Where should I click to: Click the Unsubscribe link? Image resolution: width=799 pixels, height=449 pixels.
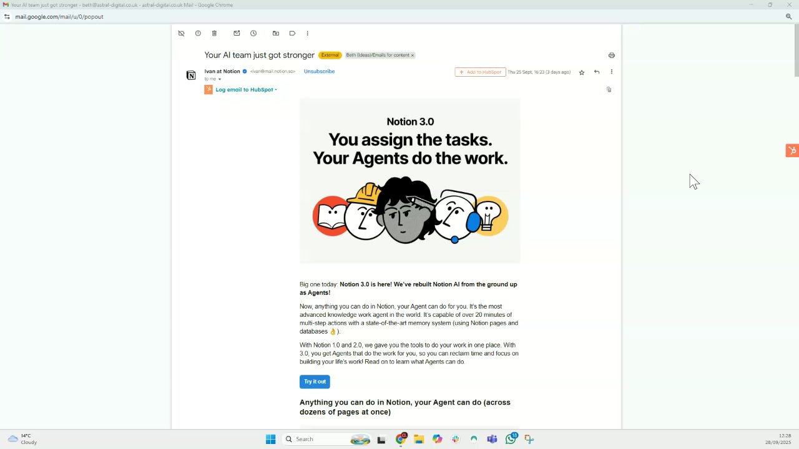(x=319, y=71)
